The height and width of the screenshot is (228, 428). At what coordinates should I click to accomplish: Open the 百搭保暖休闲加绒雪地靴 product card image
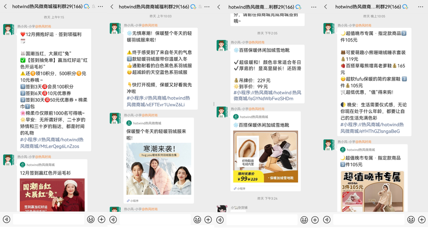(x=266, y=156)
